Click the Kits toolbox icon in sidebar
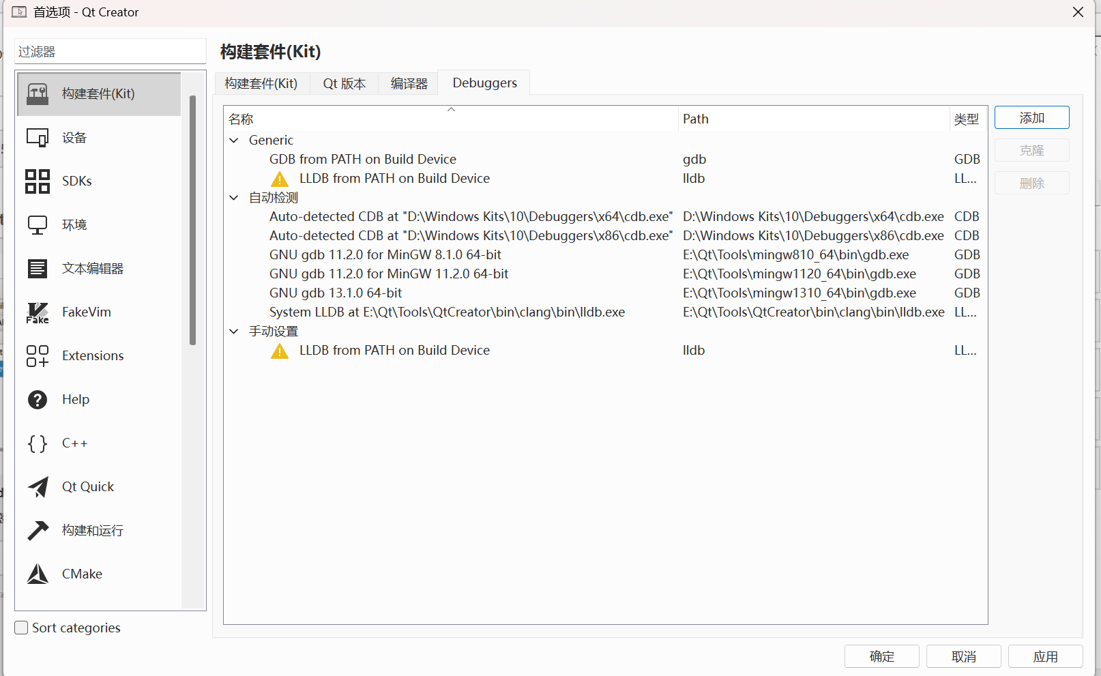 38,94
